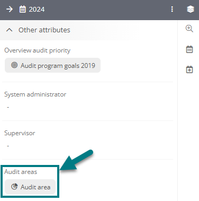Screen dimensions: 199x201
Task: Click the System administrator label
Action: (x=35, y=94)
